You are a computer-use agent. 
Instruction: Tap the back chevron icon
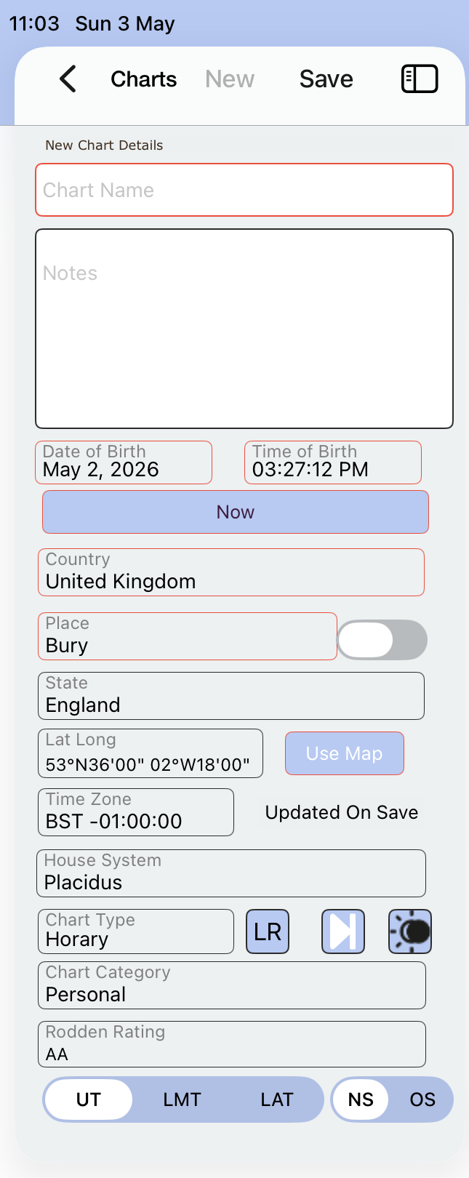(x=68, y=79)
